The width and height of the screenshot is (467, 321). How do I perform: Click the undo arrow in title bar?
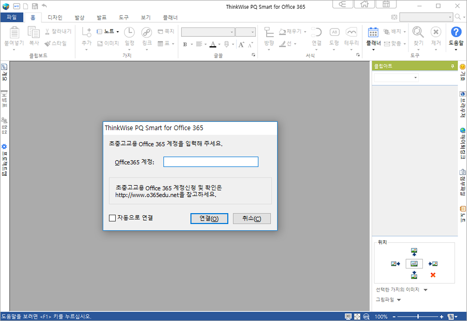pyautogui.click(x=45, y=6)
